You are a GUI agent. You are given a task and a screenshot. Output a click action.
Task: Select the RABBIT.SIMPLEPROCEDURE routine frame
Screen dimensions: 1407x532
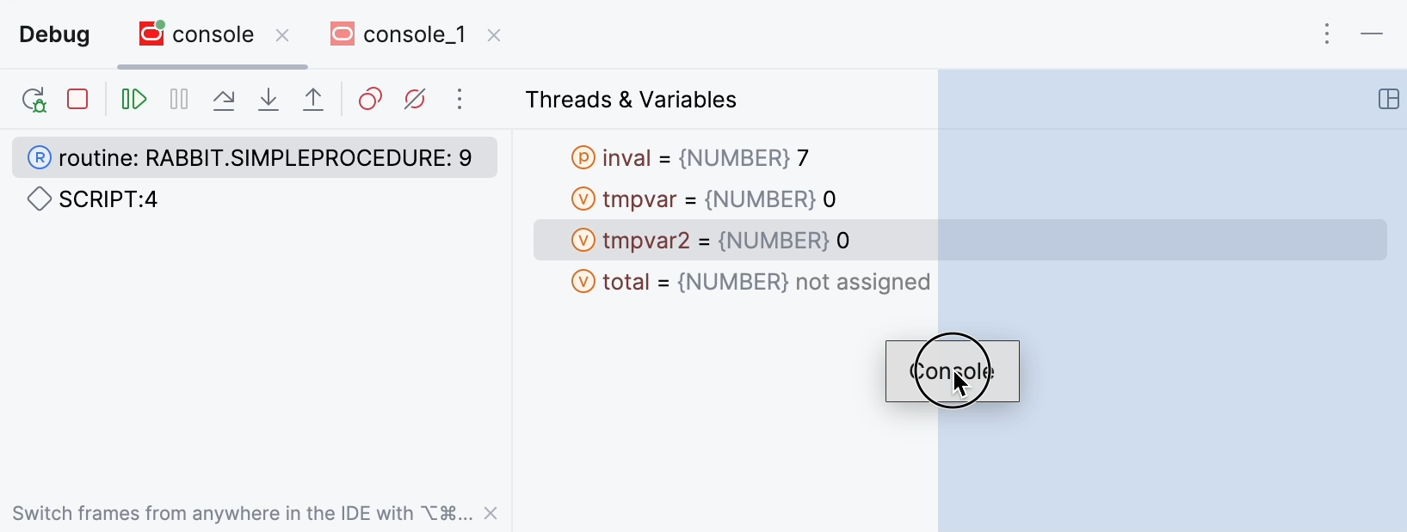click(x=265, y=158)
